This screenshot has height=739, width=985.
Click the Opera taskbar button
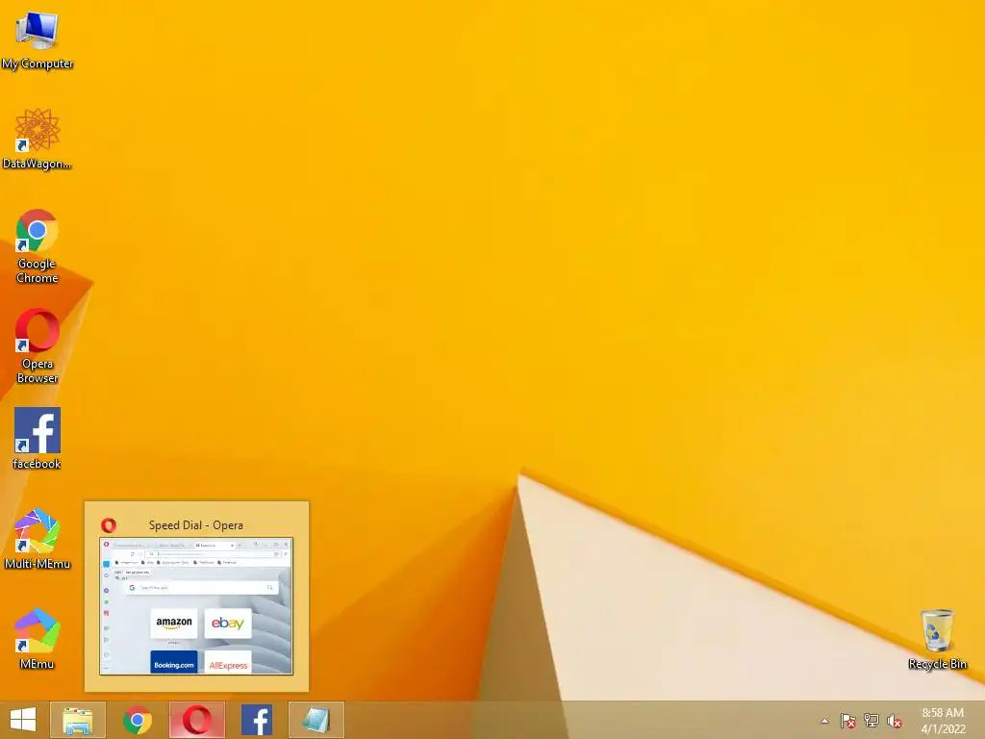coord(196,720)
